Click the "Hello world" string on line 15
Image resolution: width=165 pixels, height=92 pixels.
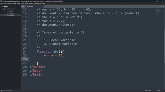click(69, 17)
